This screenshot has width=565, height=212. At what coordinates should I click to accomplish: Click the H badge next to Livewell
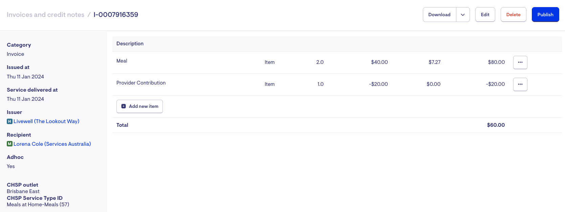(10, 121)
